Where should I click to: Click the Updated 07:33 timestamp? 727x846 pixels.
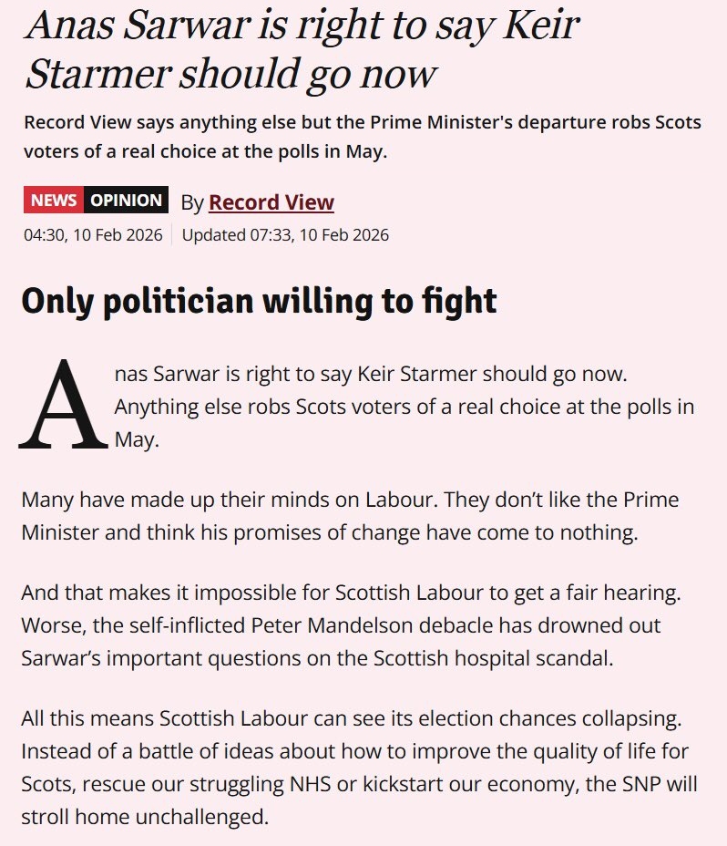pyautogui.click(x=285, y=235)
